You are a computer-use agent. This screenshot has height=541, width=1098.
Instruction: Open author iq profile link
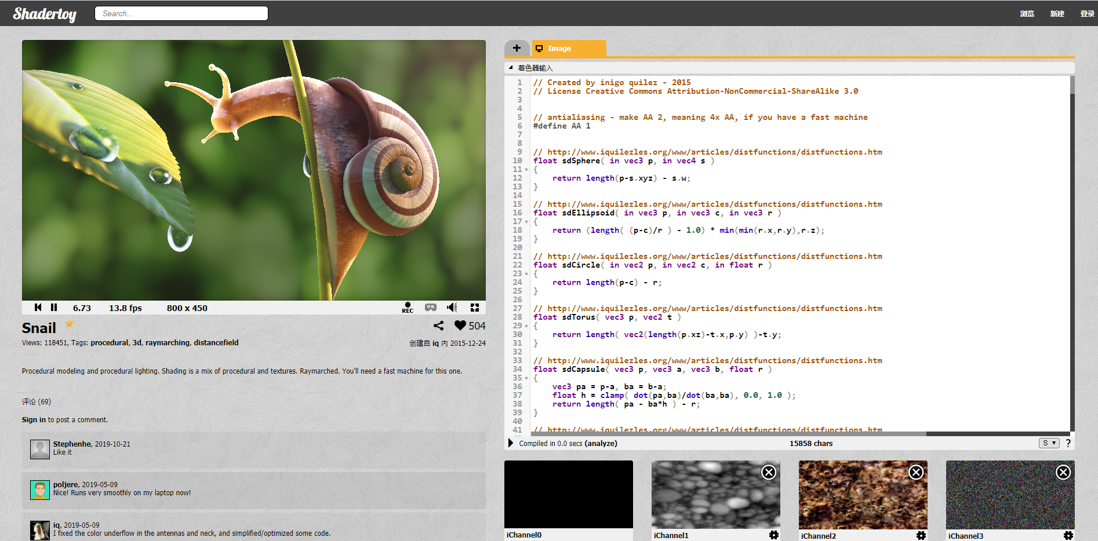click(435, 343)
